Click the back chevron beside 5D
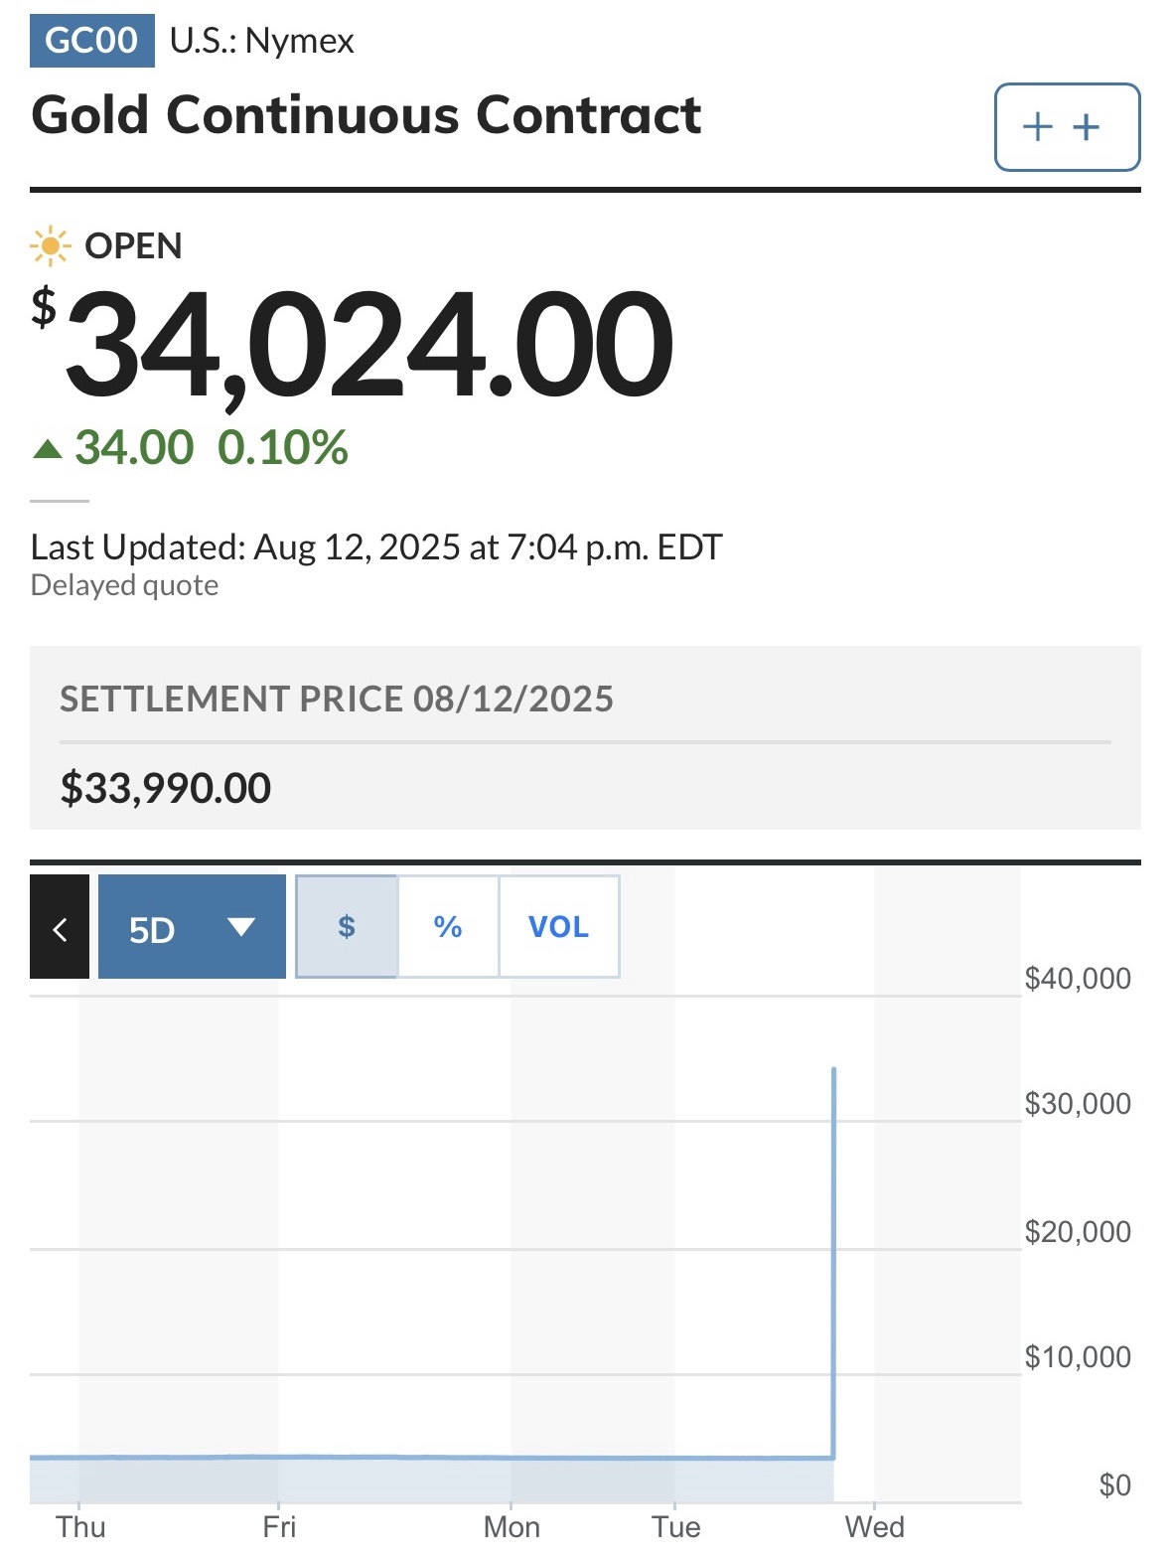The height and width of the screenshot is (1559, 1171). click(60, 927)
